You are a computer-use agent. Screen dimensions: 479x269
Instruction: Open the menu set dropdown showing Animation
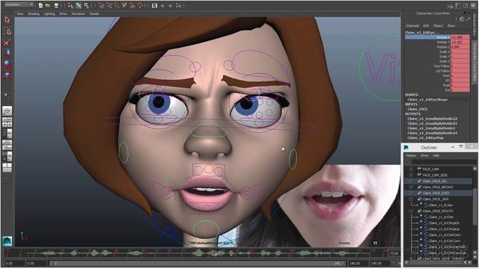click(19, 4)
